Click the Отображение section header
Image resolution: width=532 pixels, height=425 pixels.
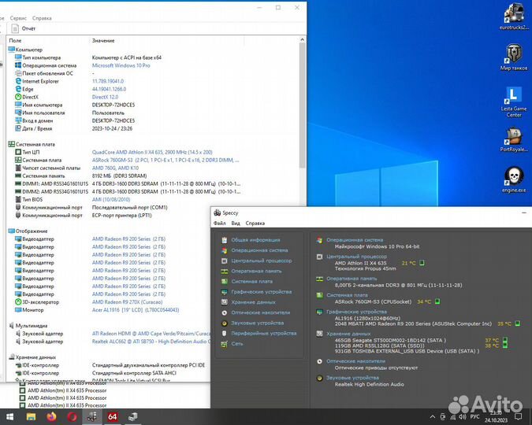(28, 231)
